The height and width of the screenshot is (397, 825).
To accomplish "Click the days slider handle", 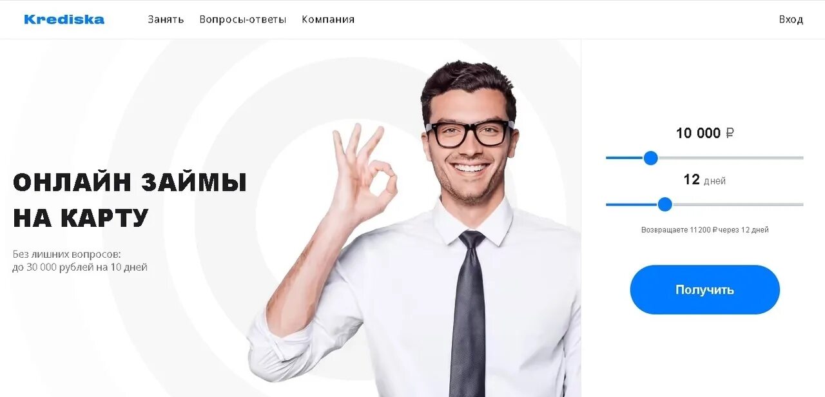I will (665, 204).
